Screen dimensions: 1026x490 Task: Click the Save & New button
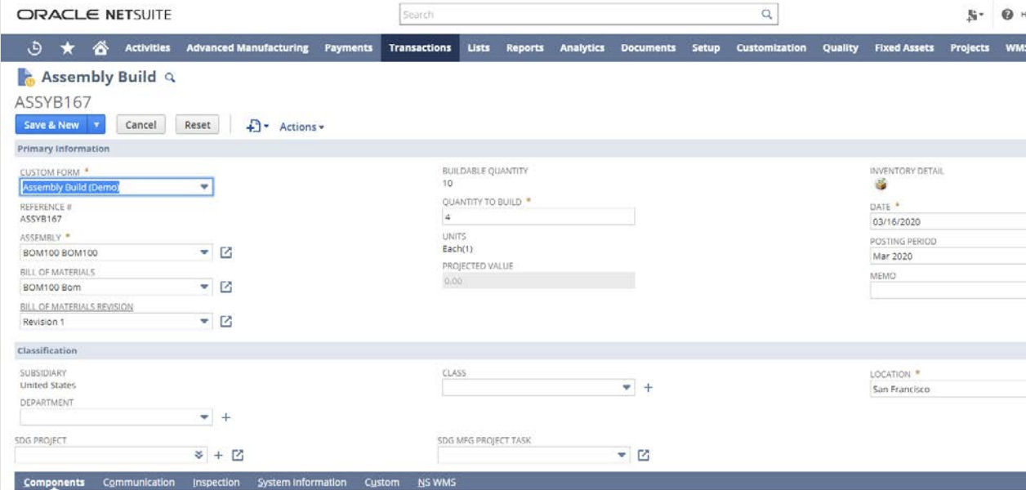point(51,125)
